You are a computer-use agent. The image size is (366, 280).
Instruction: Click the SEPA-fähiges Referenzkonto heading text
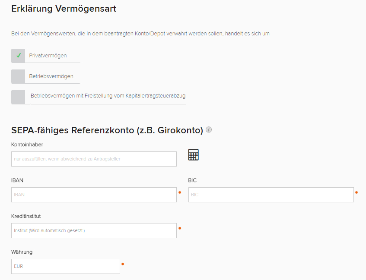pos(107,130)
